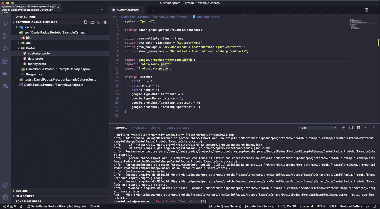Create a new file in the explorer
Image resolution: width=380 pixels, height=209 pixels.
85,22
